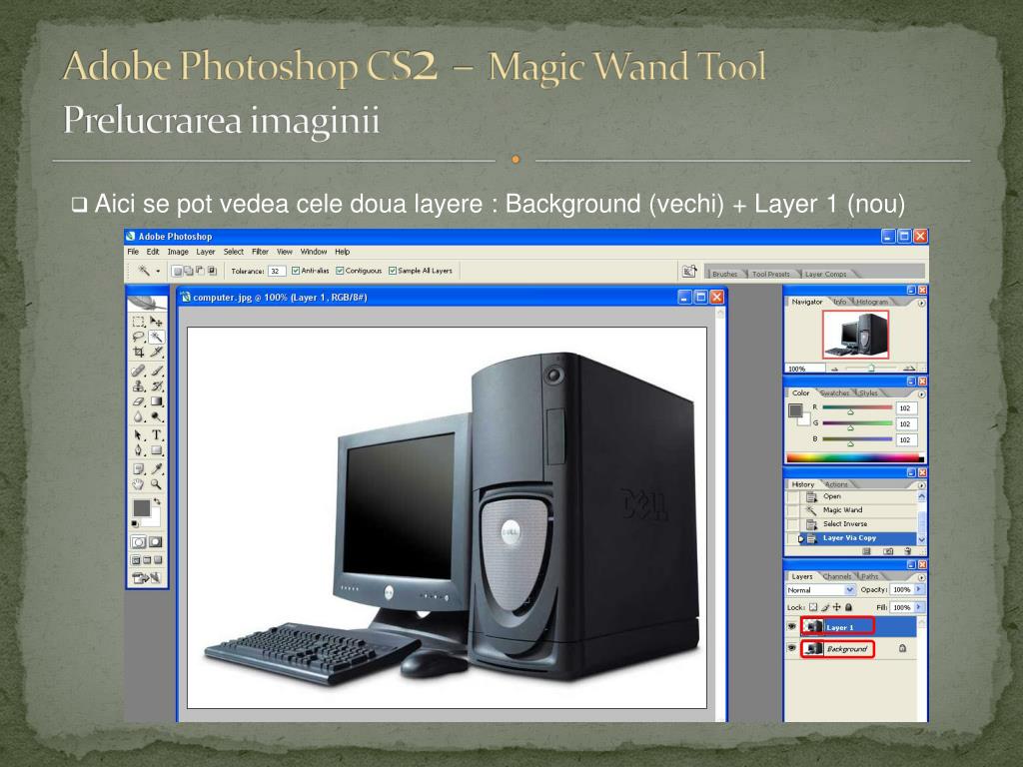1023x767 pixels.
Task: Switch to the Channels tab
Action: pos(837,576)
